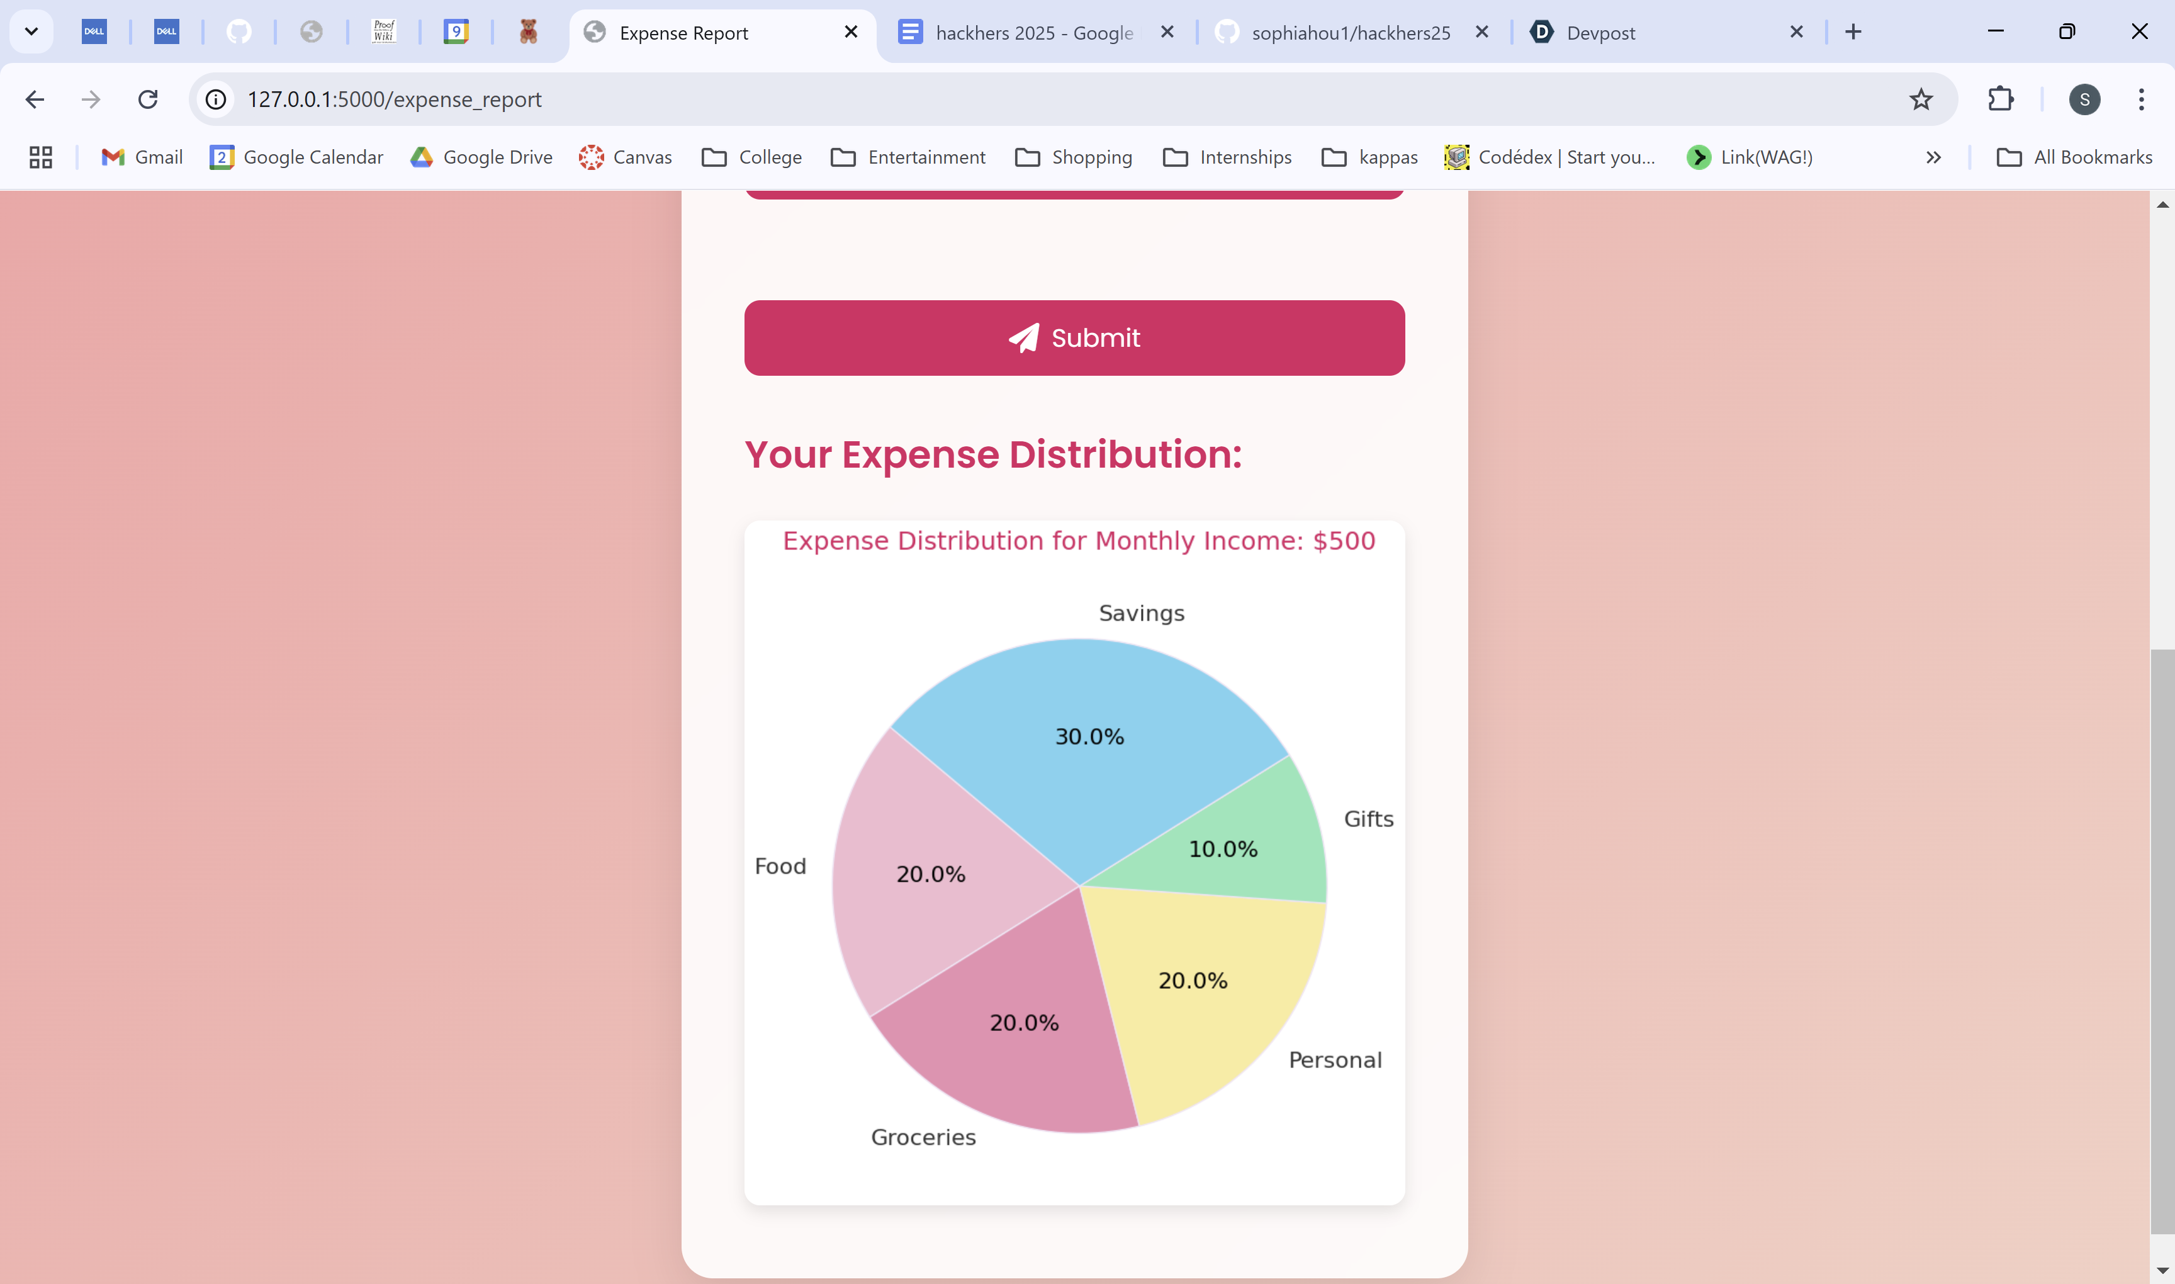Expand the tab search dropdown arrow
The width and height of the screenshot is (2175, 1284).
coord(31,32)
